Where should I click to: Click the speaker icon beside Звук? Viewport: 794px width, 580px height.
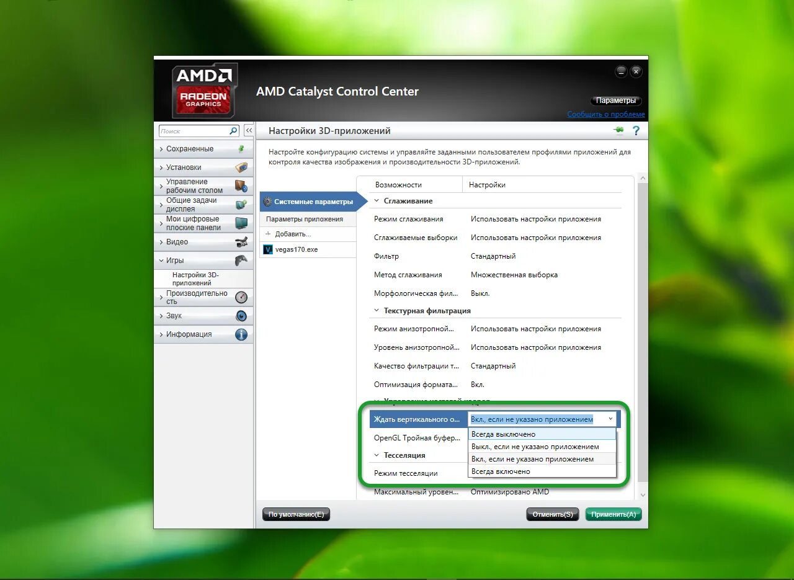click(241, 316)
